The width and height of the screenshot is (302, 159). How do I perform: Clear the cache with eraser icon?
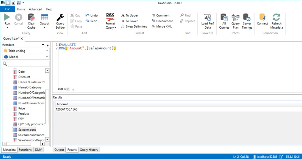[31, 21]
